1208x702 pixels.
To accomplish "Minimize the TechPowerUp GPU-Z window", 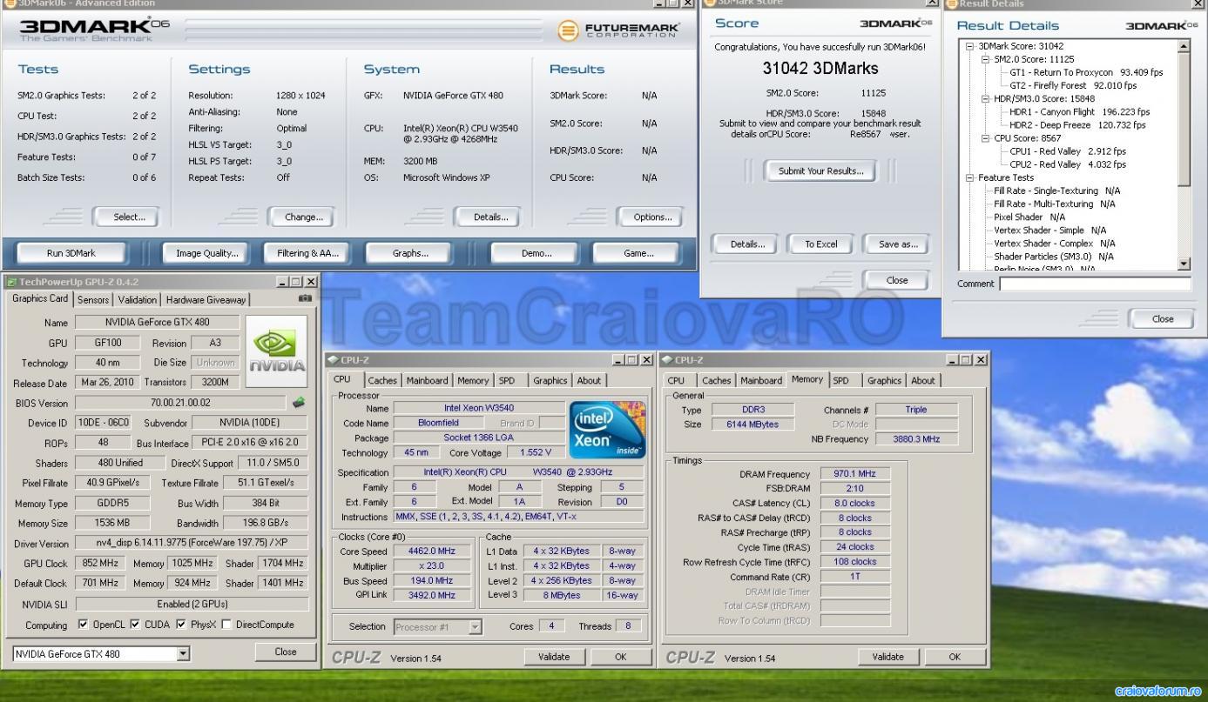I will (283, 282).
